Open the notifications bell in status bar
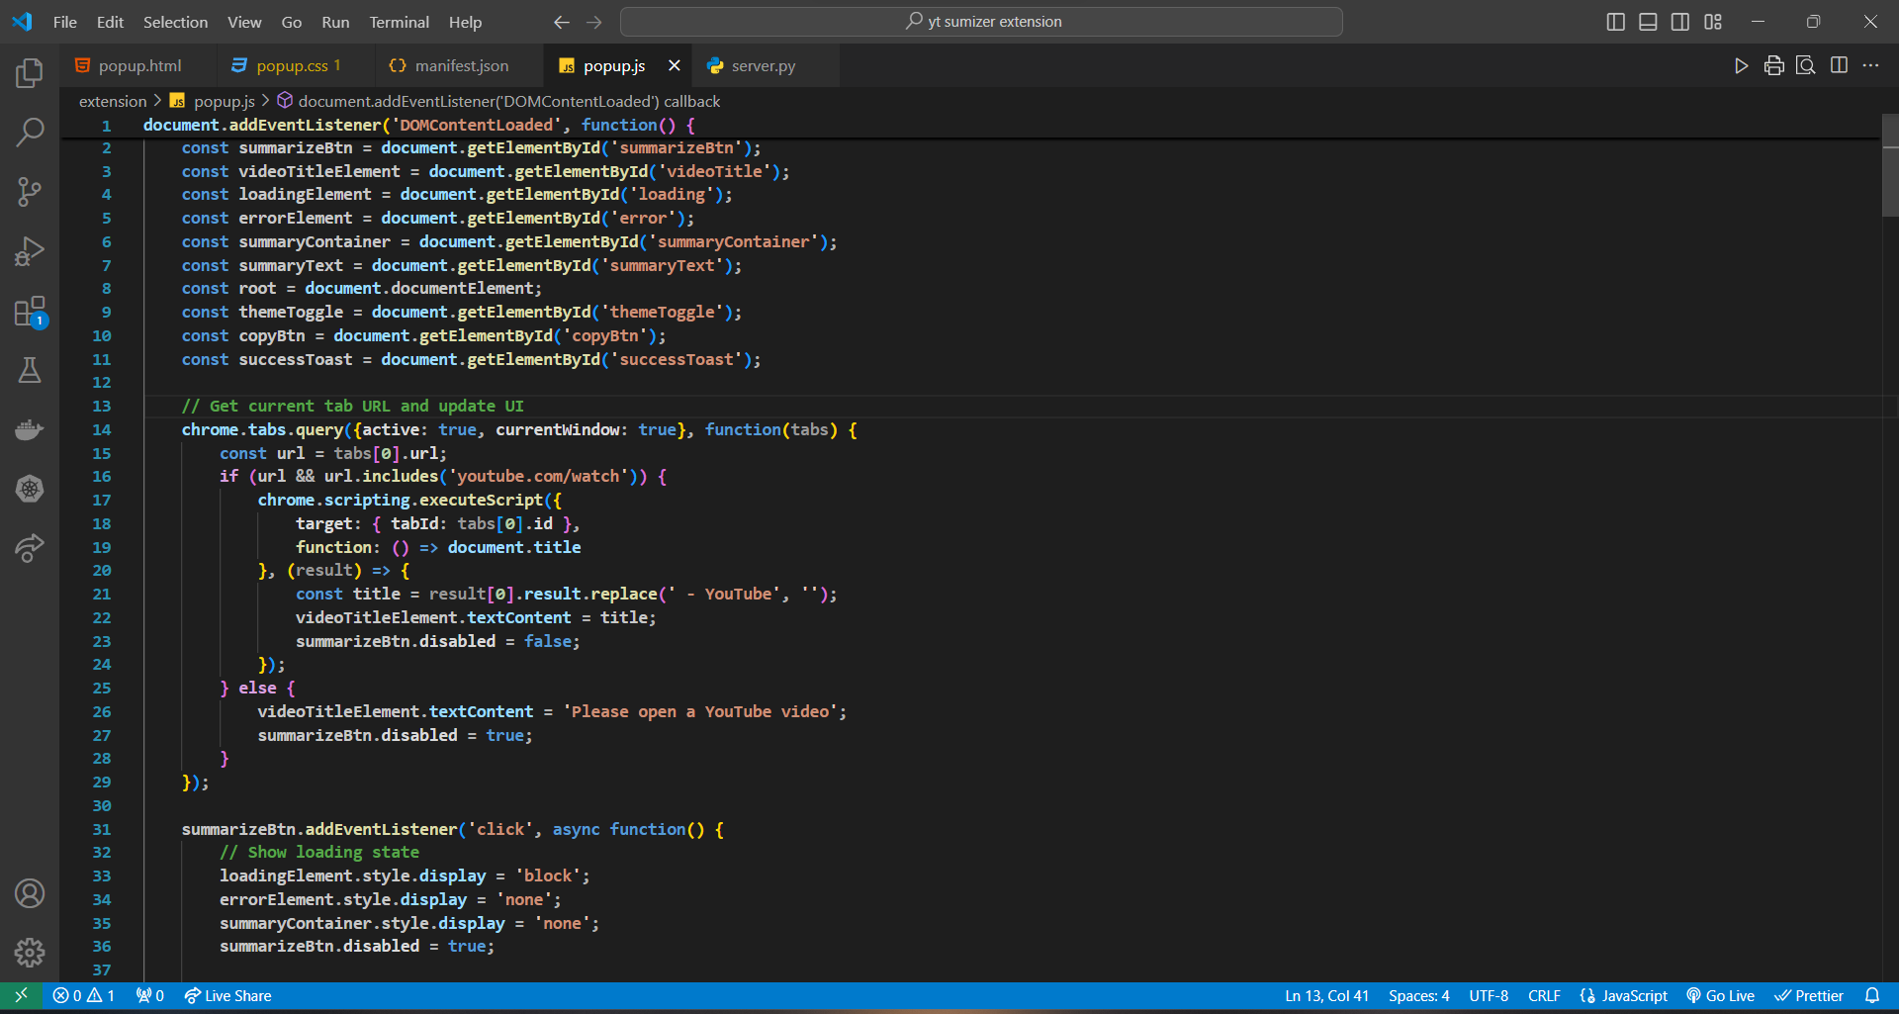 pos(1871,996)
